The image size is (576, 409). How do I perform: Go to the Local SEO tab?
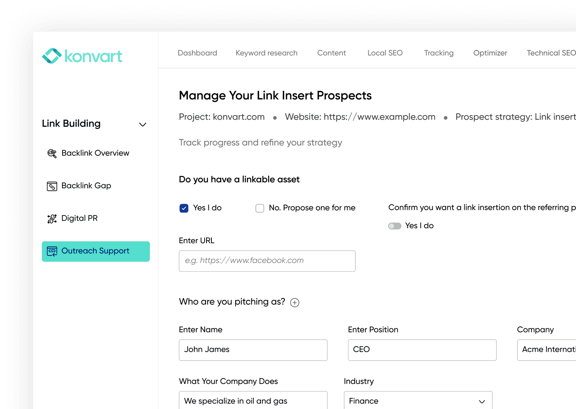[385, 53]
